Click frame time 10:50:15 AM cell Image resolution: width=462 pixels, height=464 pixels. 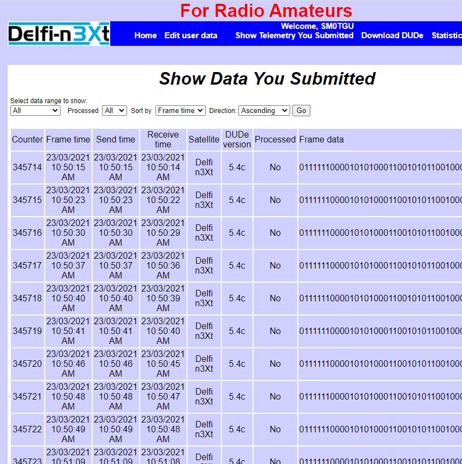[68, 168]
